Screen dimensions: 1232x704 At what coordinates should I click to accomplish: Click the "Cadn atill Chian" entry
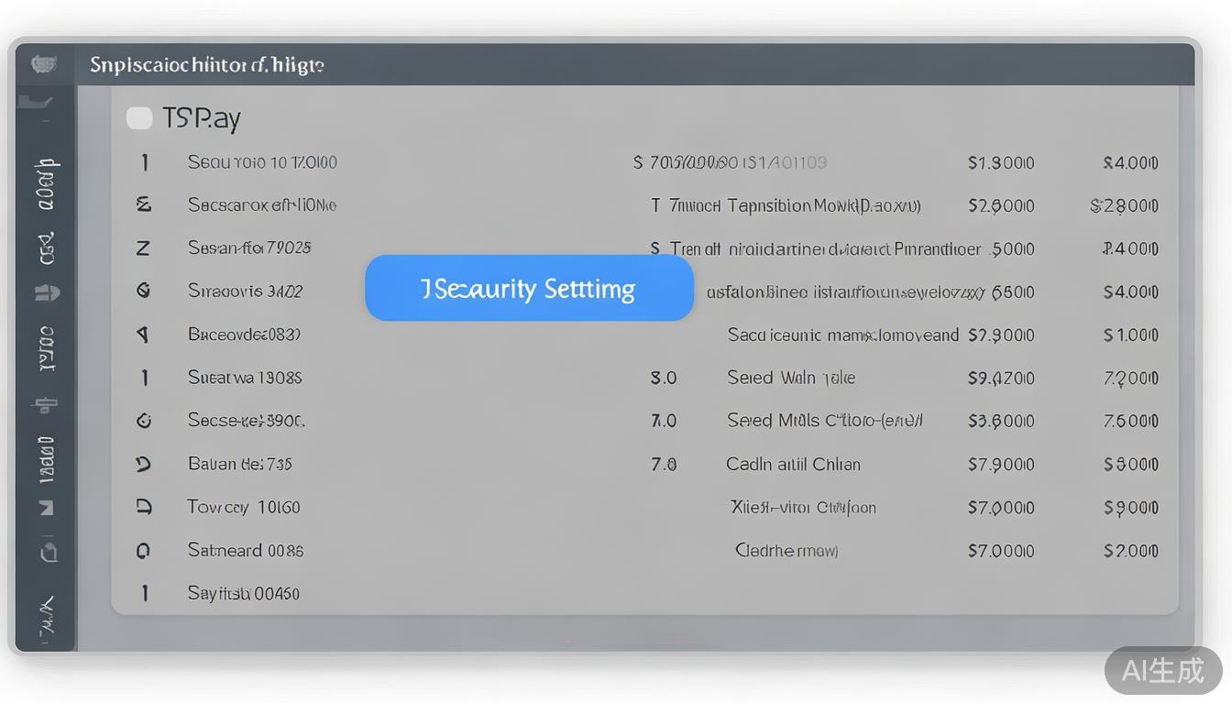pyautogui.click(x=793, y=465)
